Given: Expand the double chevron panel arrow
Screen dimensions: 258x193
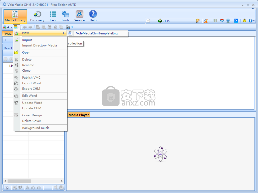Looking at the screenshot, I should pyautogui.click(x=5, y=40).
